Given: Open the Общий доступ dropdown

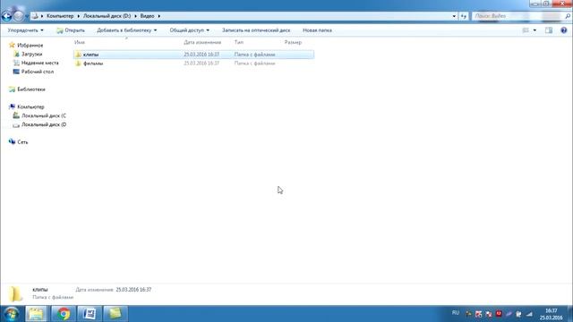Looking at the screenshot, I should tap(189, 30).
